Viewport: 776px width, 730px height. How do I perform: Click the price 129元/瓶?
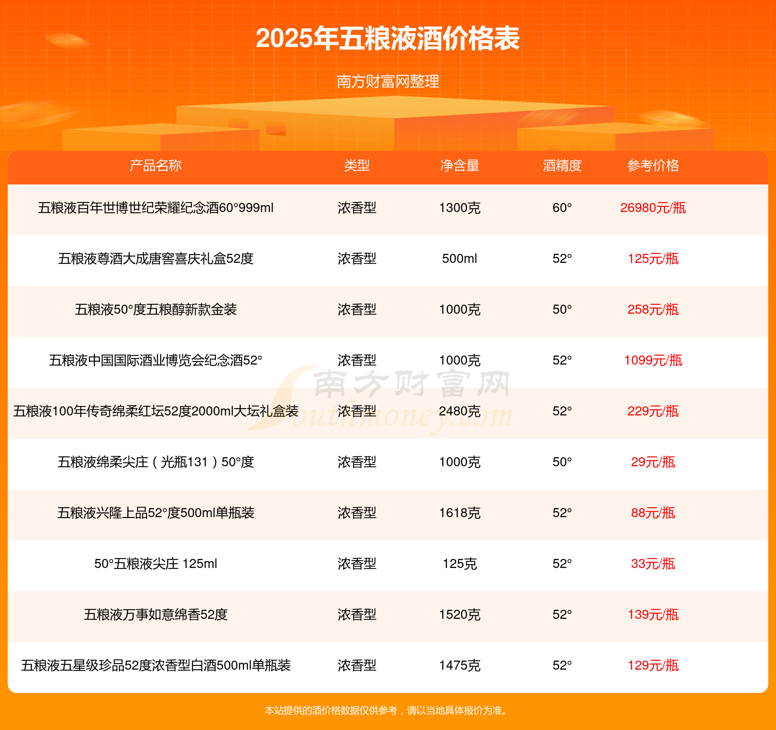click(x=653, y=665)
